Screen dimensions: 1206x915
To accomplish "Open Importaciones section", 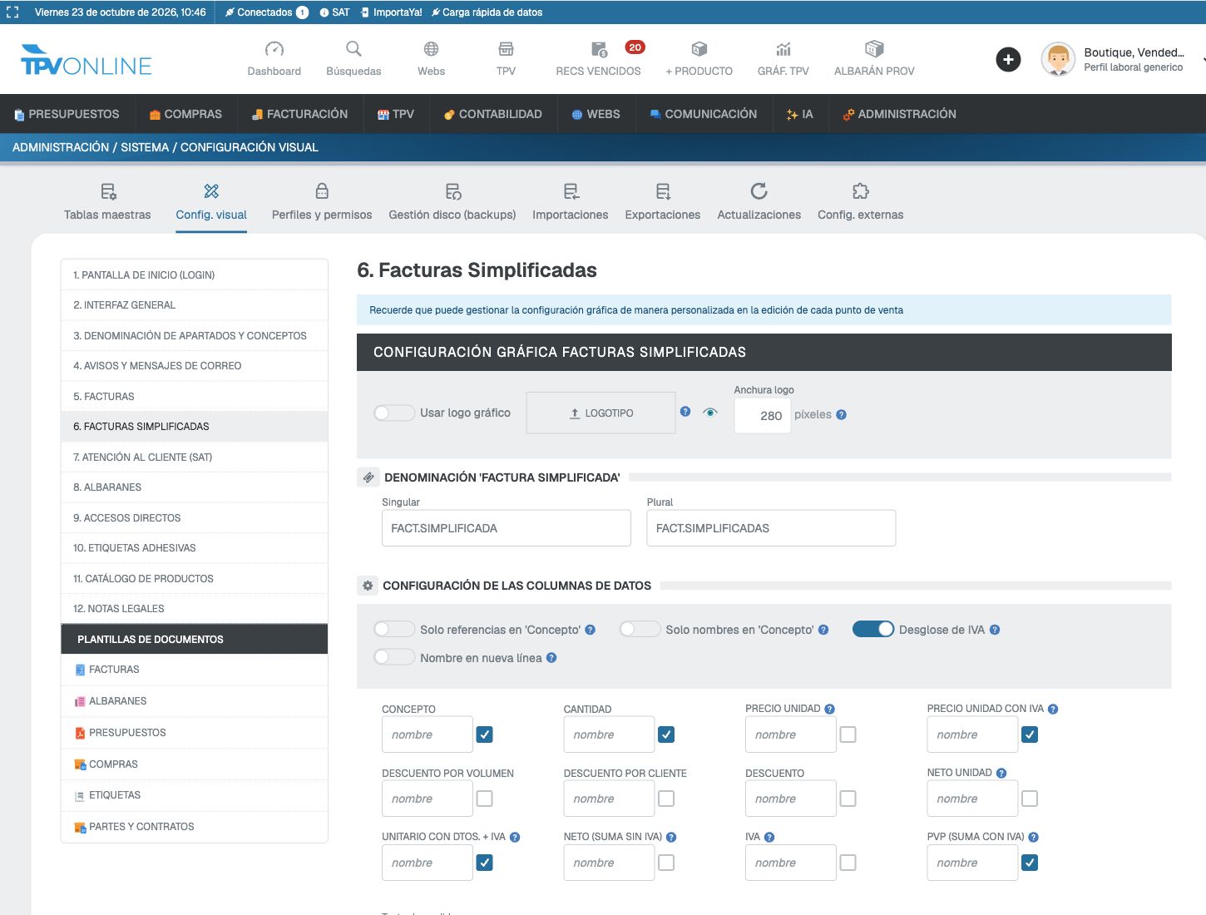I will click(x=571, y=202).
